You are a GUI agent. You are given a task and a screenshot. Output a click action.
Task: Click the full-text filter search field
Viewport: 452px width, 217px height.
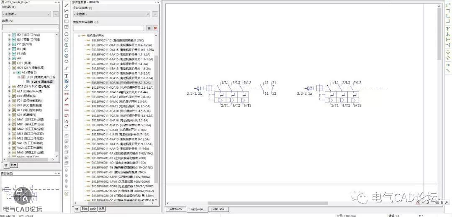point(108,28)
